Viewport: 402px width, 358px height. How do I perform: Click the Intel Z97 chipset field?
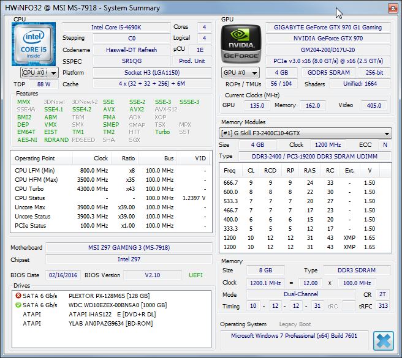[129, 259]
